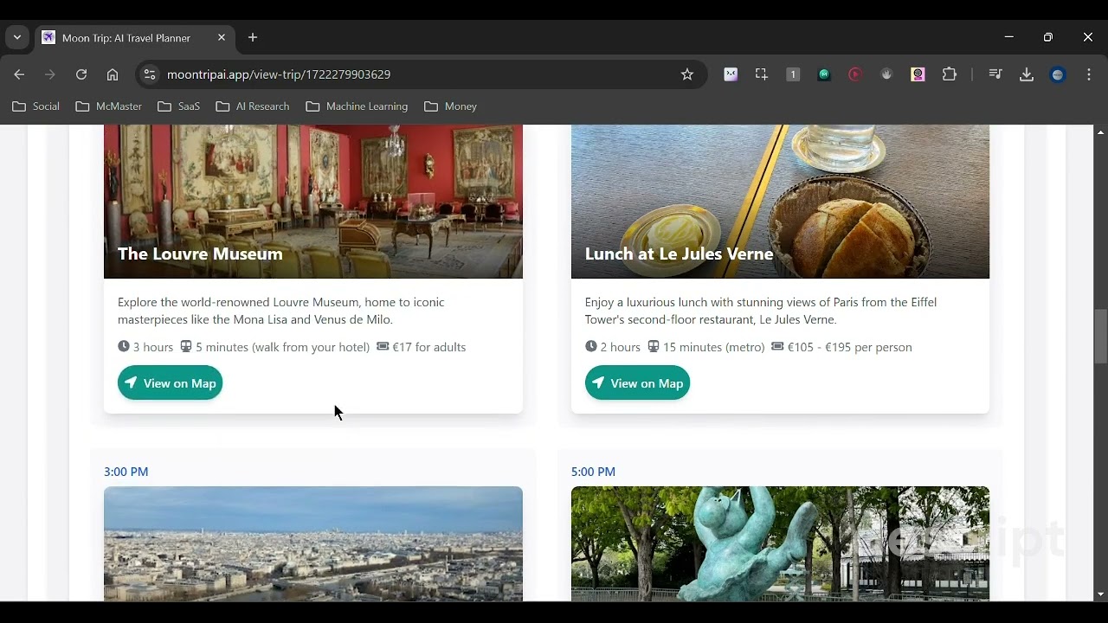
Task: Open the AI Research bookmarks folder
Action: (x=253, y=106)
